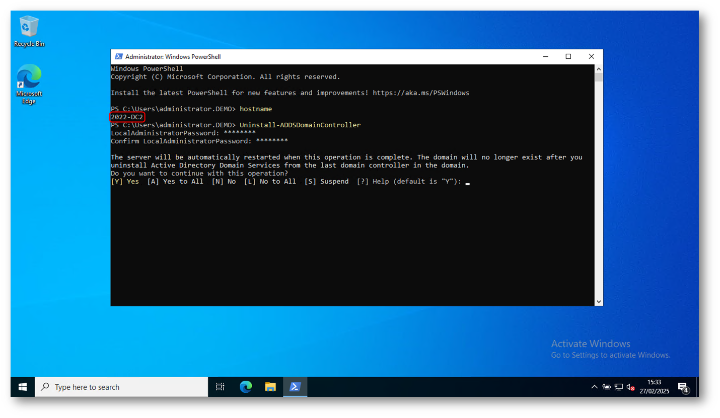Click the typed hostname command
Screen dimensions: 720x418
[x=256, y=109]
